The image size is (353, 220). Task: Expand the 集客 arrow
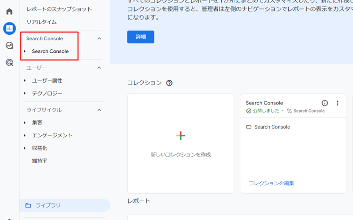click(25, 122)
